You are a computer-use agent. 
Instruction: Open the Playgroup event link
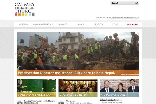click(70, 101)
